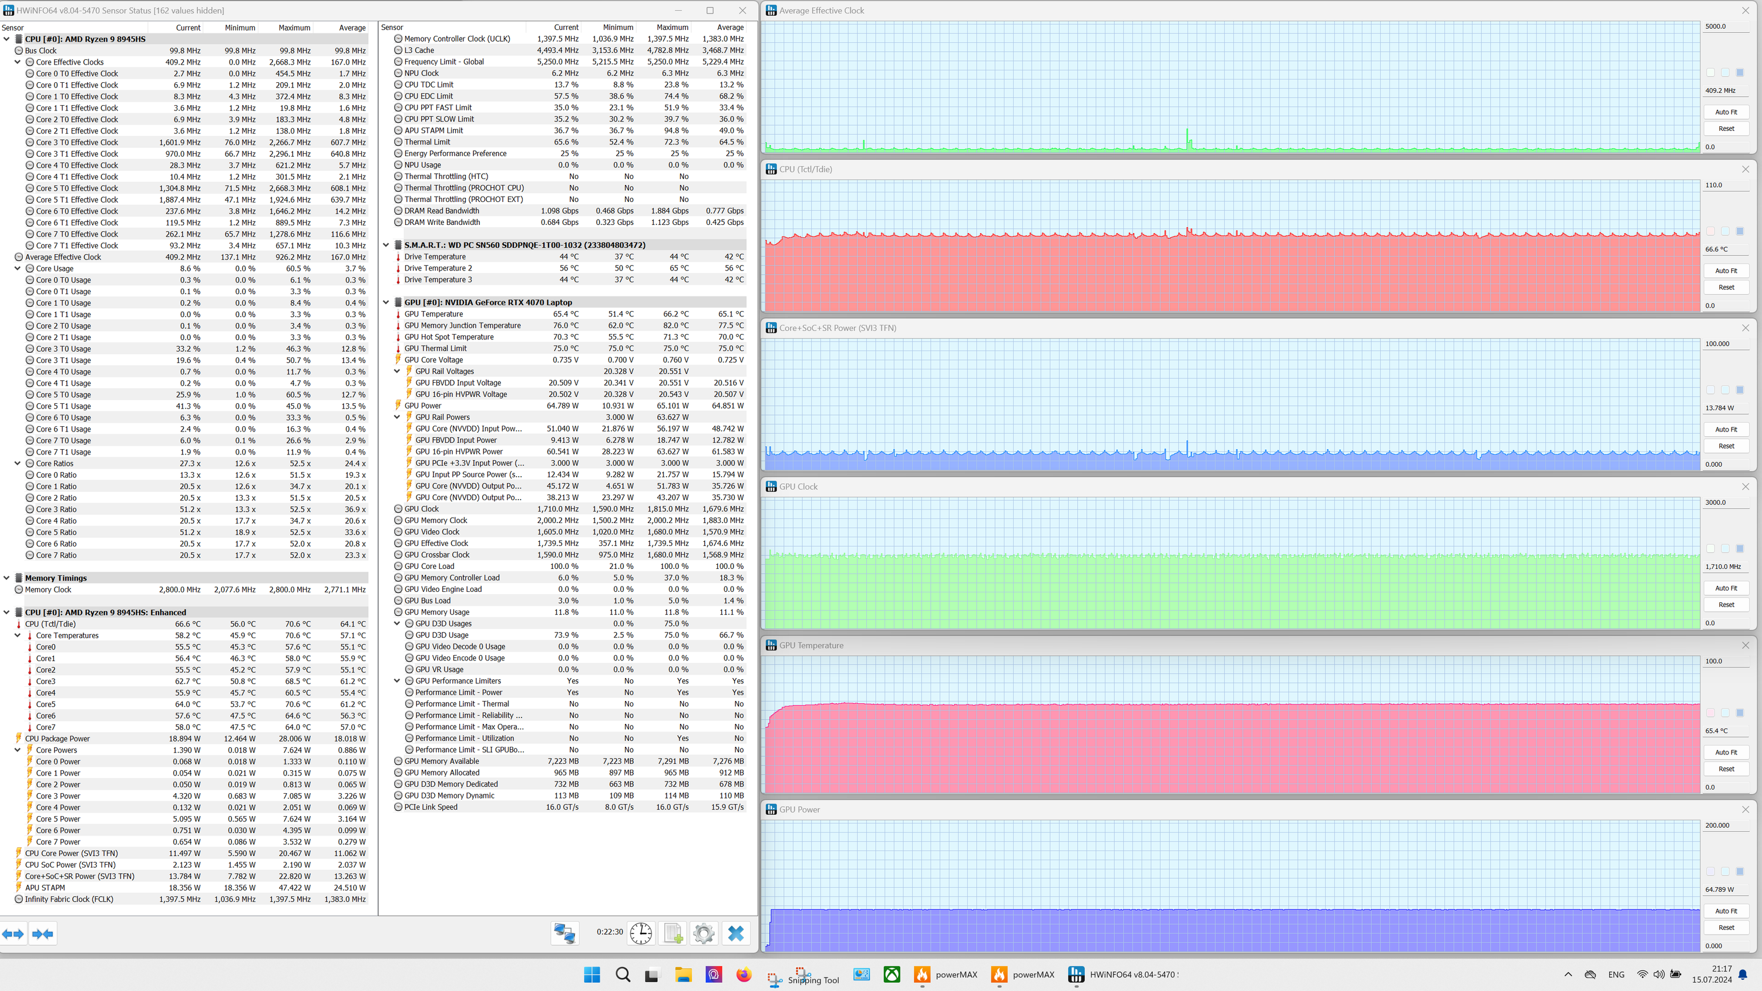Click the Maximum column header in left panel
The width and height of the screenshot is (1762, 991).
[x=294, y=28]
